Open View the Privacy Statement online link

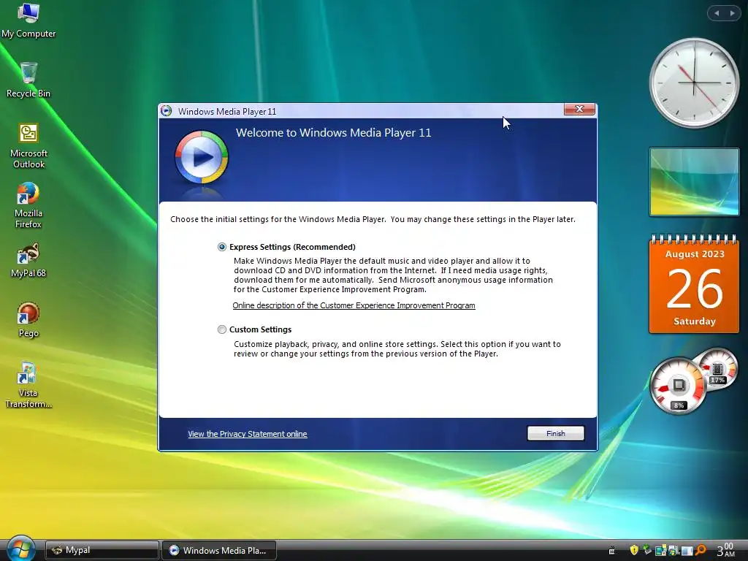point(248,434)
